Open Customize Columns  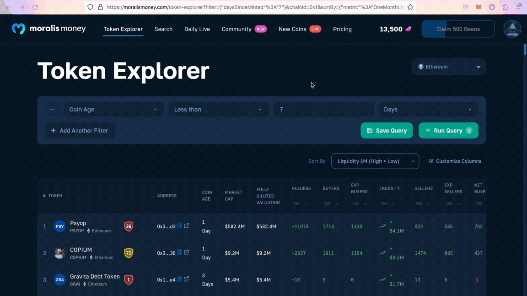[455, 161]
